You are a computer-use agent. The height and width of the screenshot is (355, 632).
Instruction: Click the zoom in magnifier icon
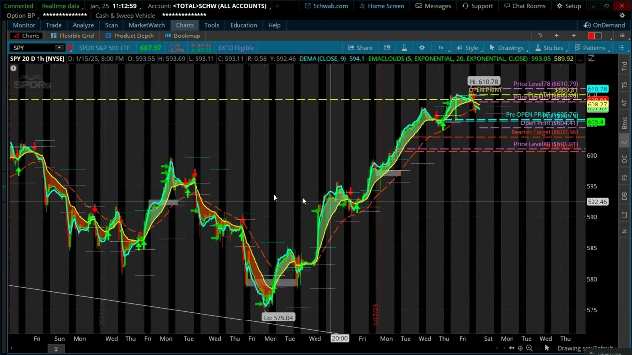[x=529, y=348]
